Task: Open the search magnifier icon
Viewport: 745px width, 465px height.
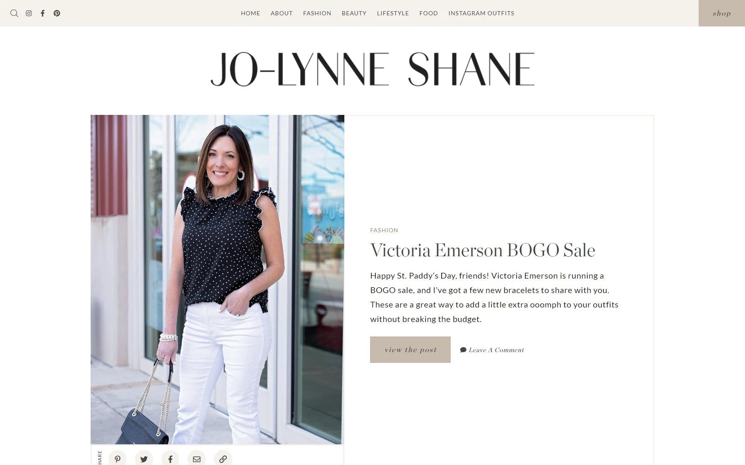Action: 14,13
